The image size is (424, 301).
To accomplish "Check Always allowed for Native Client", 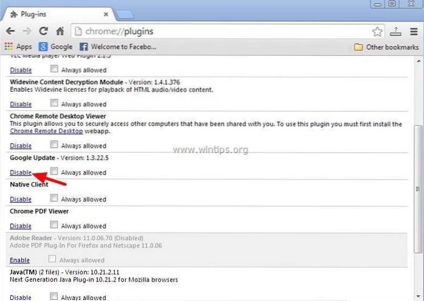I will point(55,199).
